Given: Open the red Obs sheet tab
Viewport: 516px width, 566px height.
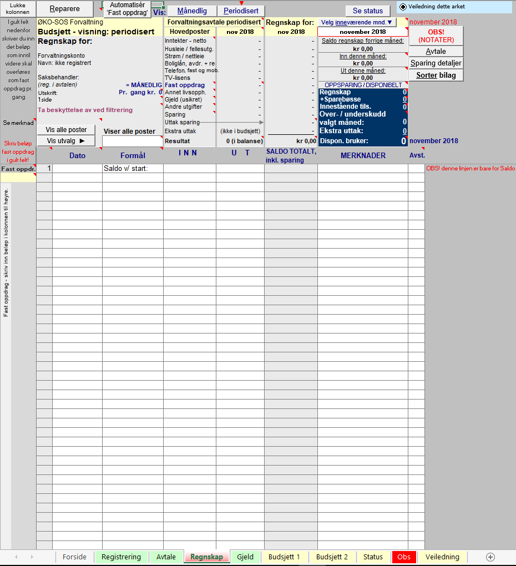Looking at the screenshot, I should tap(404, 557).
